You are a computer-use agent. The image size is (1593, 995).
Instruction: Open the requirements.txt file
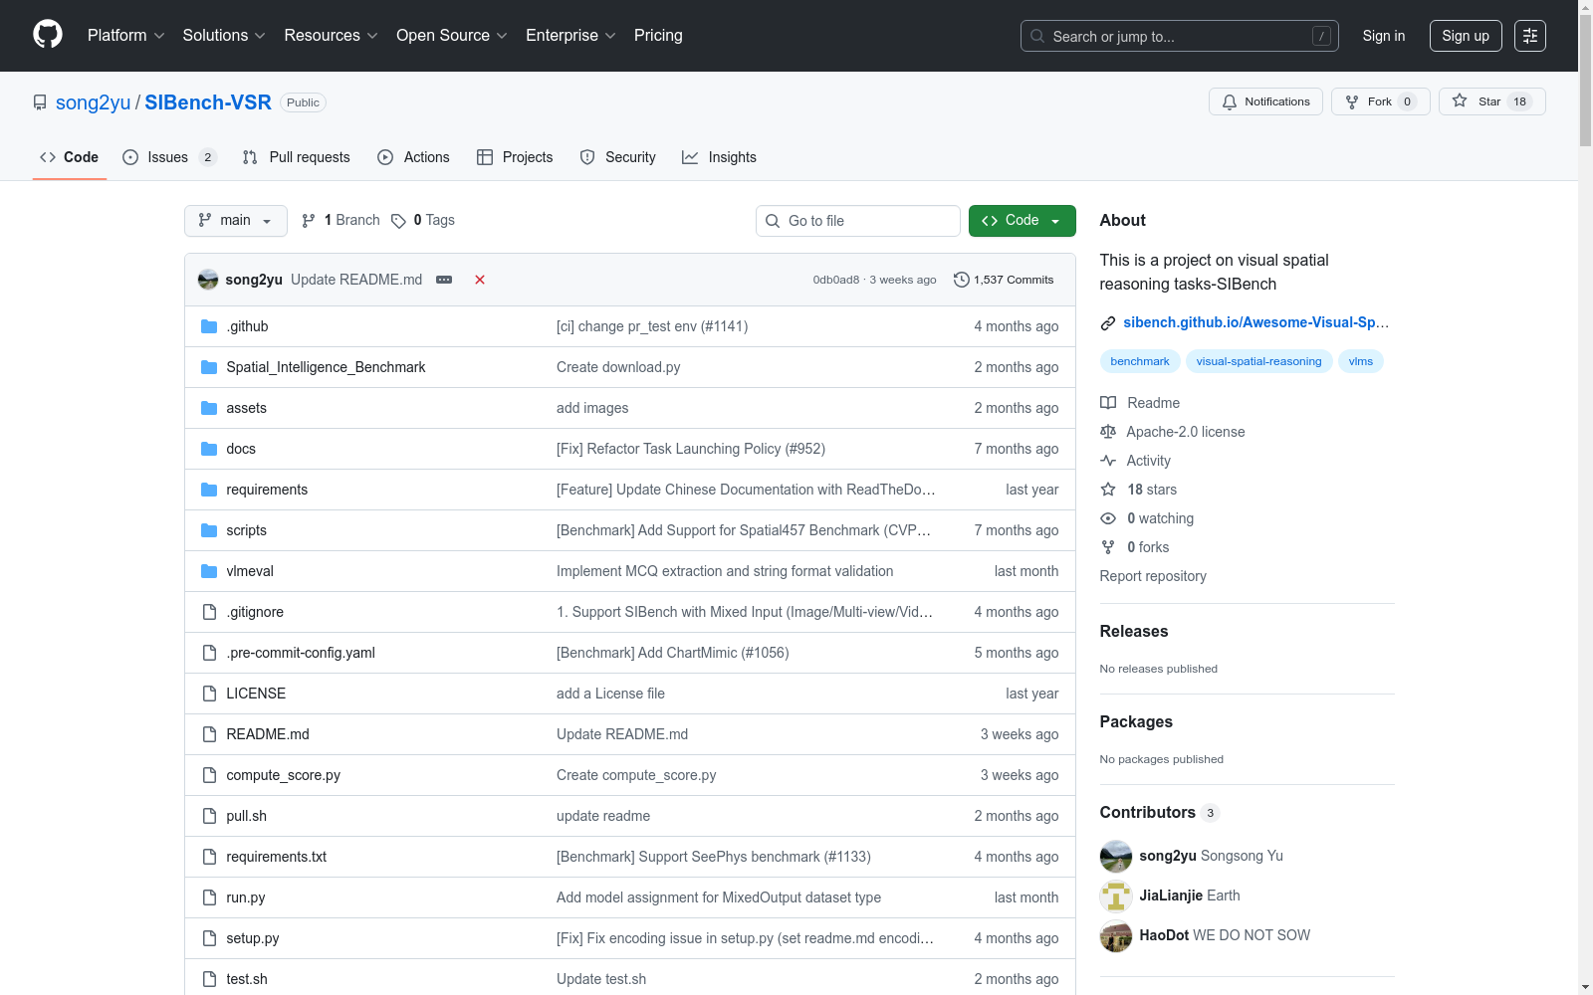[277, 857]
